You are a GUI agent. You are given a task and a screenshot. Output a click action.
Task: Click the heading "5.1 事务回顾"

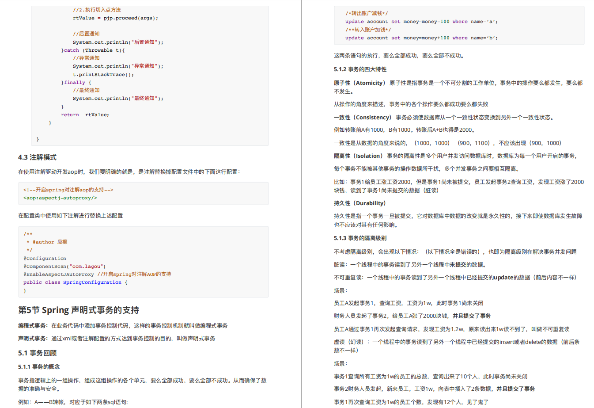pos(37,353)
